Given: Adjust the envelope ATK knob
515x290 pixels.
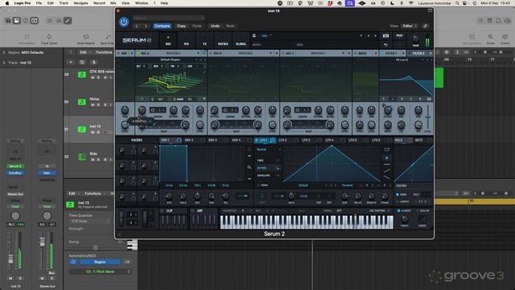Looking at the screenshot, I should (169, 196).
